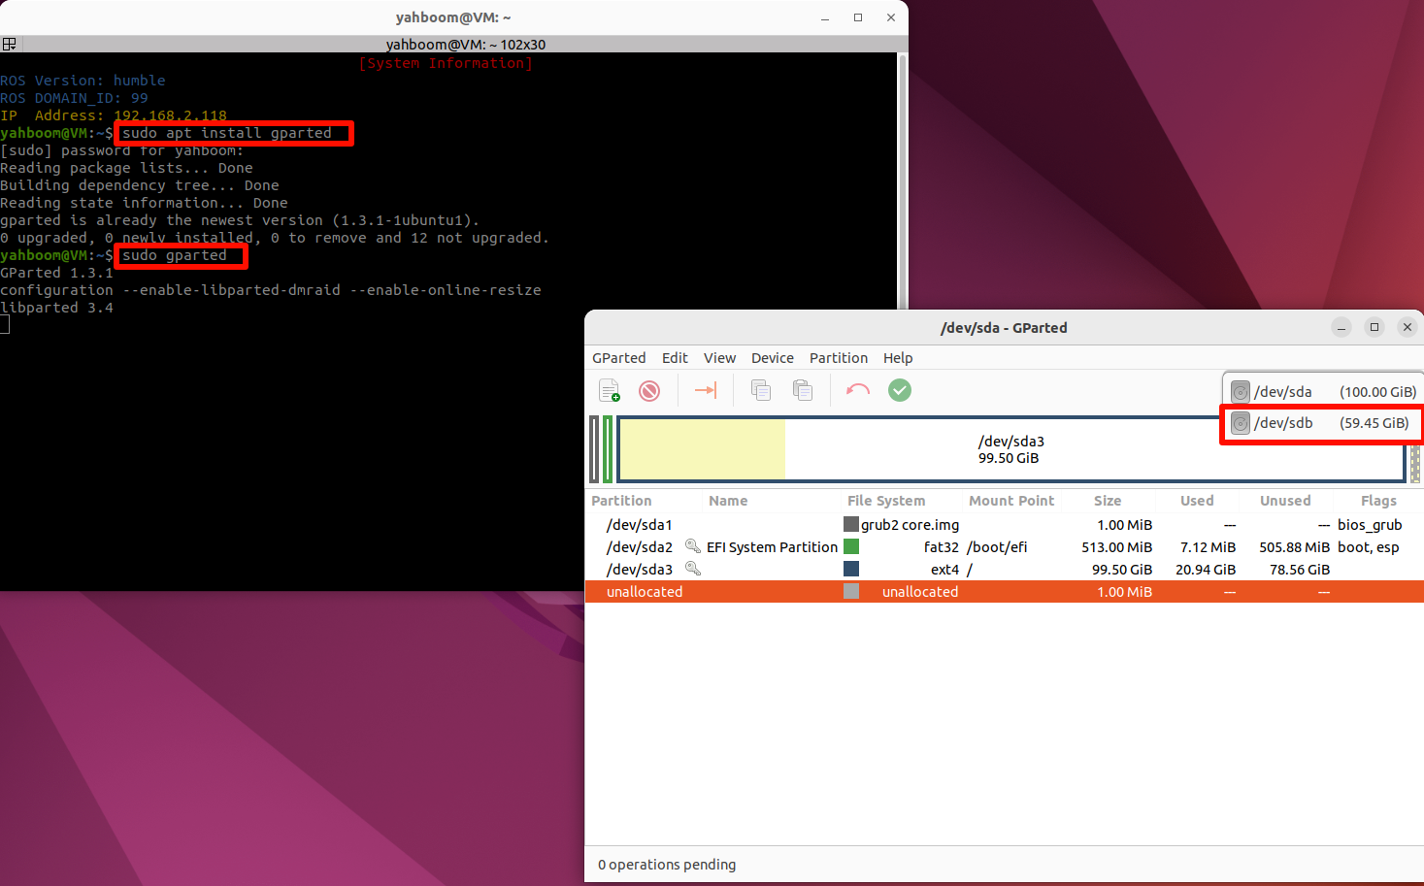The image size is (1424, 886).
Task: Apply all operations with the green checkmark
Action: [900, 390]
